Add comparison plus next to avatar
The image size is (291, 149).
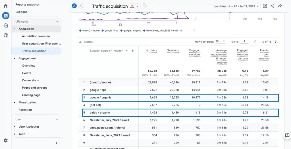click(81, 6)
